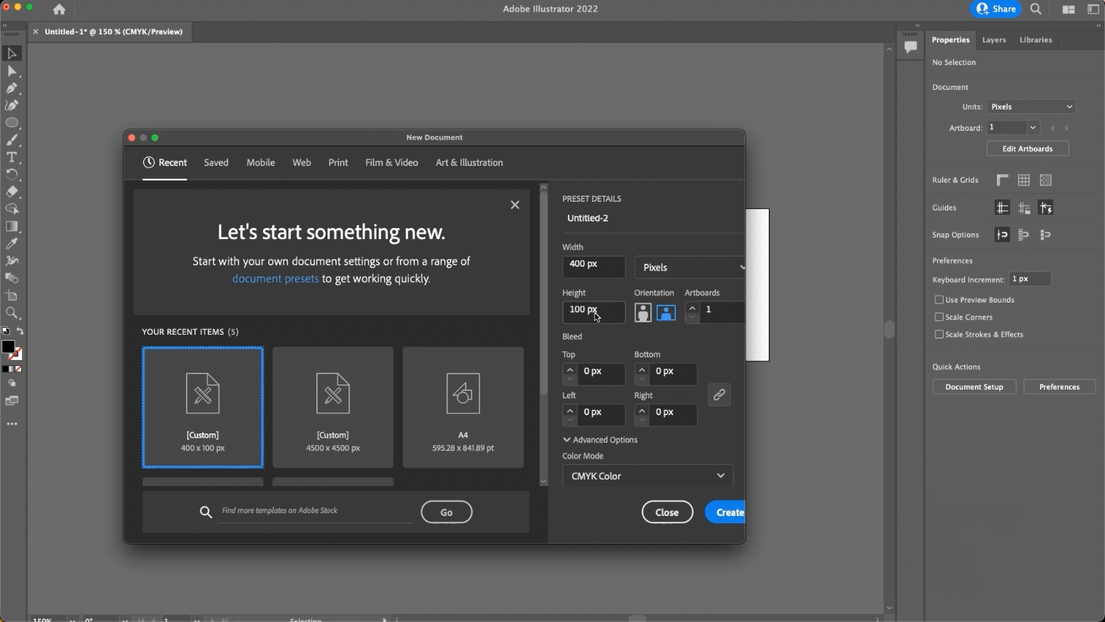Choose the Eyedropper tool
Viewport: 1105px width, 622px height.
point(12,243)
